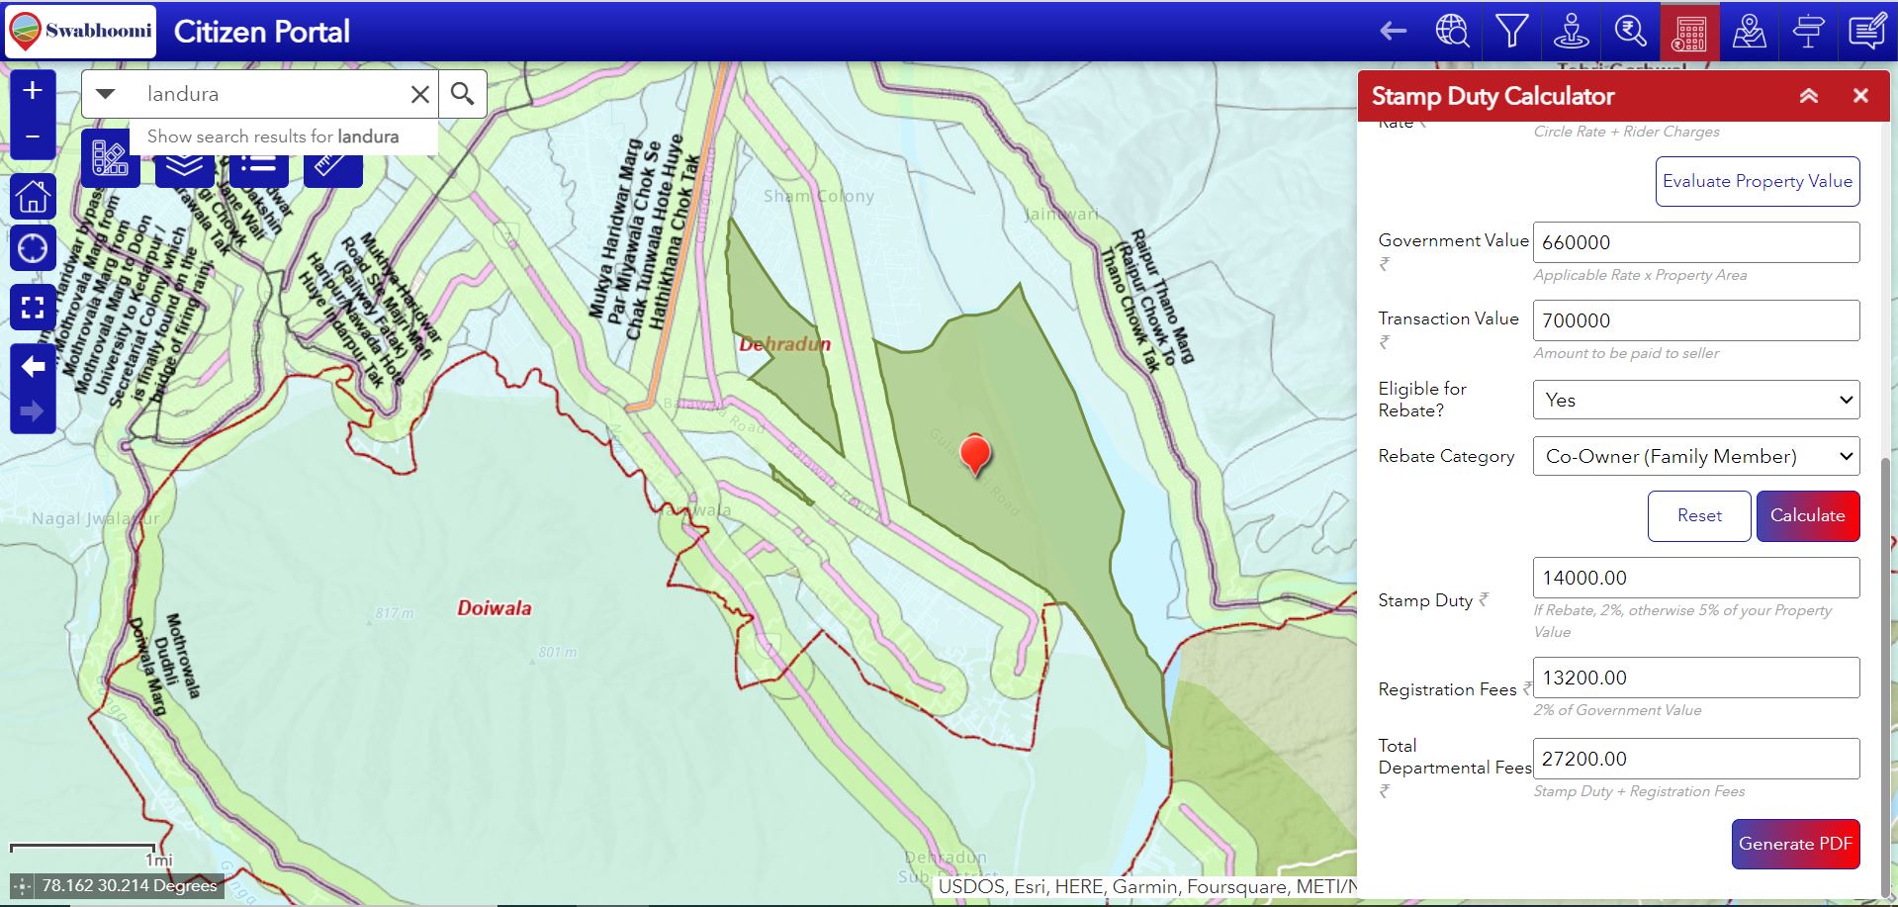The width and height of the screenshot is (1898, 907).
Task: Toggle the active Stamp Duty Calculator tool icon
Action: [x=1689, y=32]
